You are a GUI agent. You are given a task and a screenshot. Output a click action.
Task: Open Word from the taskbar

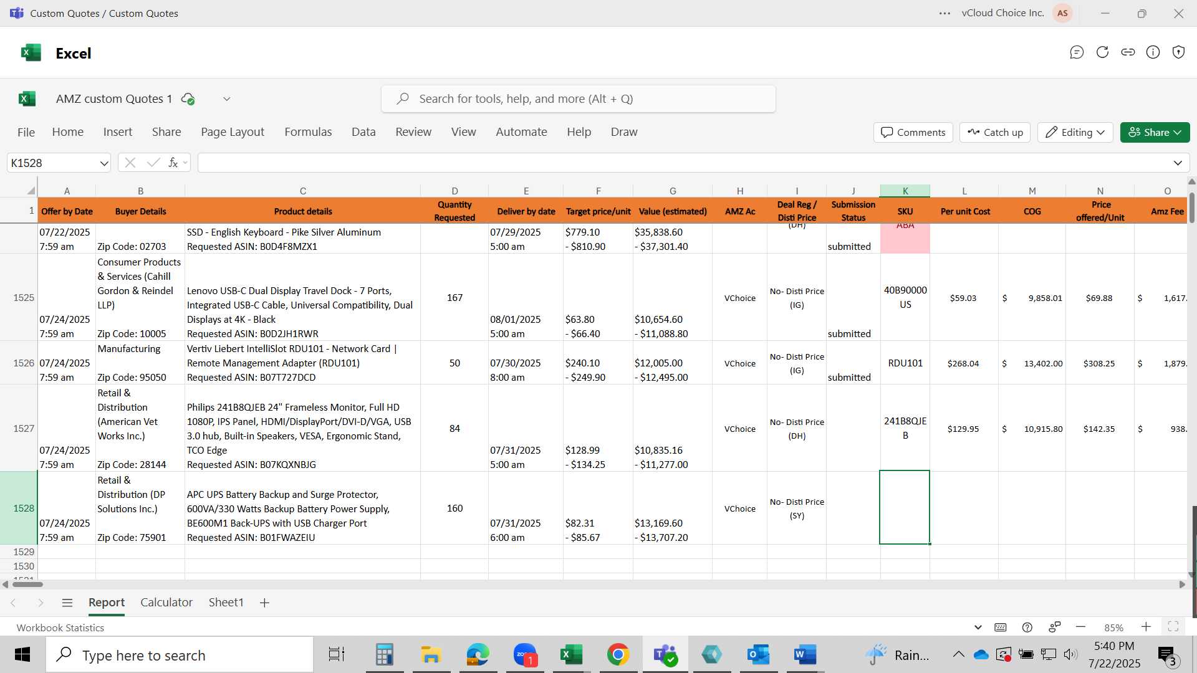pyautogui.click(x=805, y=655)
